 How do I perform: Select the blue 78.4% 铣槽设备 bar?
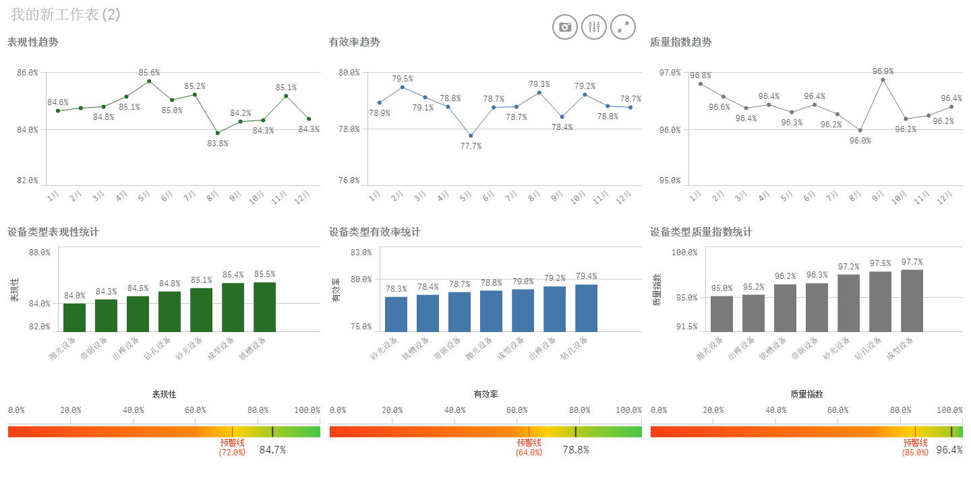428,313
